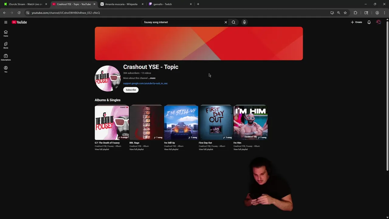Go to Home in sidebar
Screen dimensions: 389x219
[6, 33]
